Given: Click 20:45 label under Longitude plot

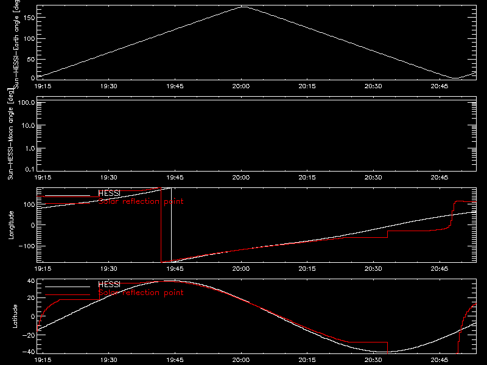Looking at the screenshot, I should point(439,269).
